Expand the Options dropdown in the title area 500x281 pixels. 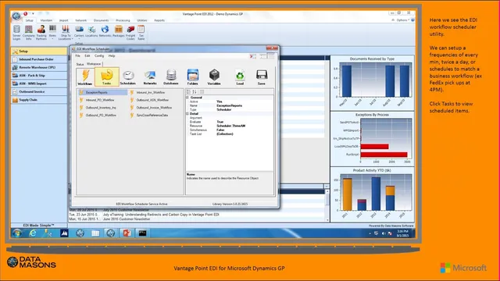click(x=402, y=20)
